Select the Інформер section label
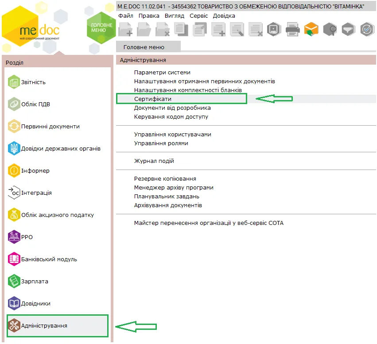 pos(35,170)
